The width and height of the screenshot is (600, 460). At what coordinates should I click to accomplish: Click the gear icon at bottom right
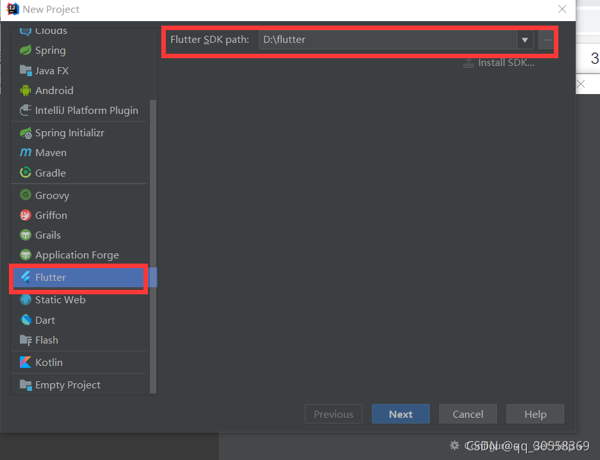pos(454,445)
